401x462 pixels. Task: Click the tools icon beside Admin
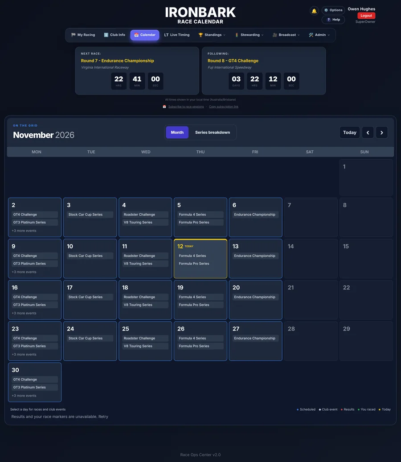311,35
